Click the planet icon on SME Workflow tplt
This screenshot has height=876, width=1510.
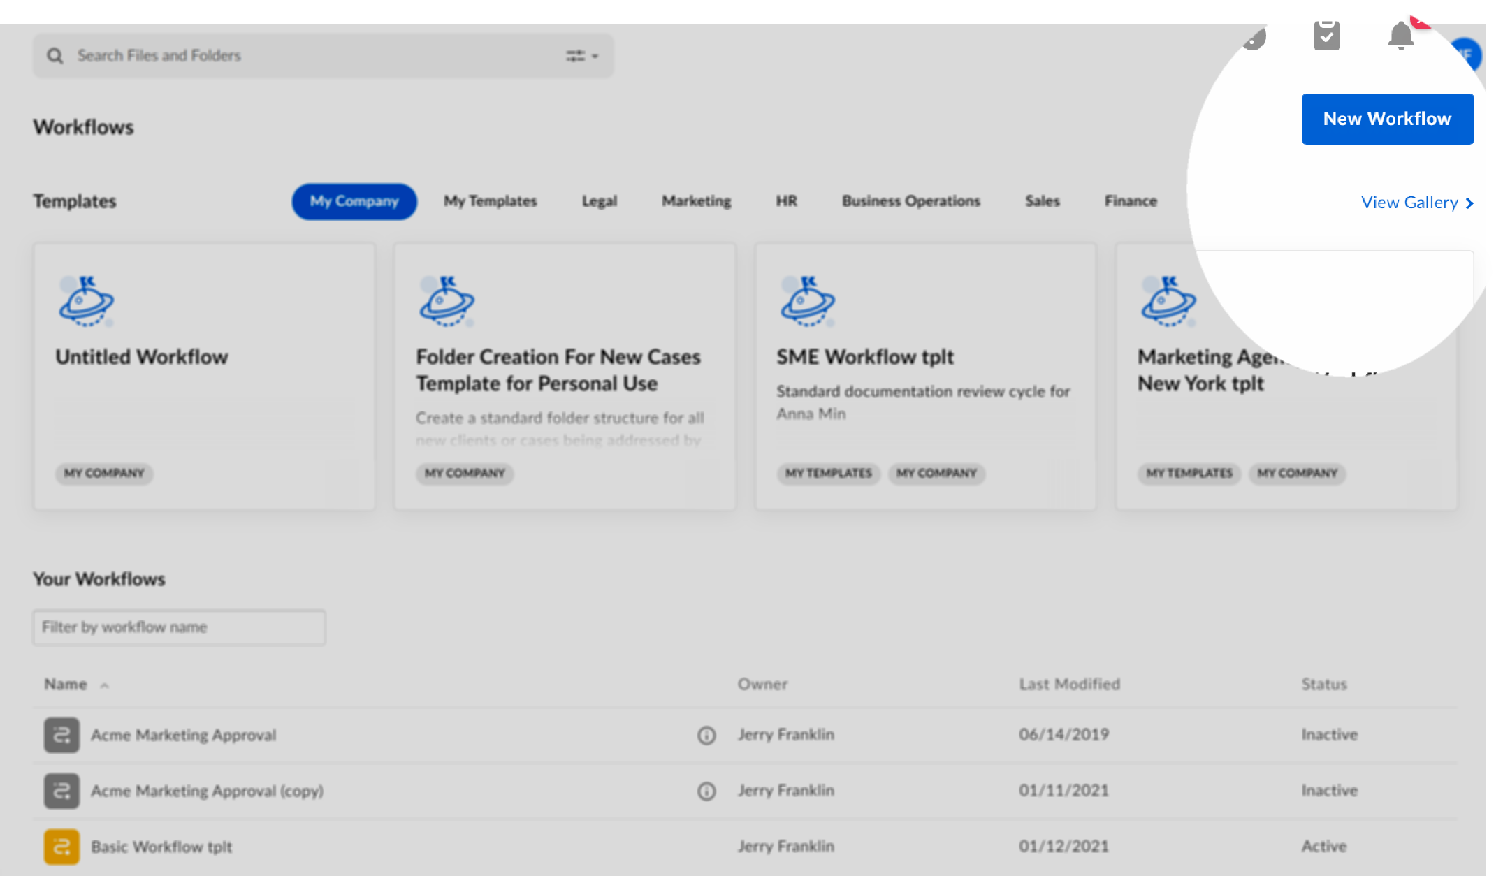(807, 302)
